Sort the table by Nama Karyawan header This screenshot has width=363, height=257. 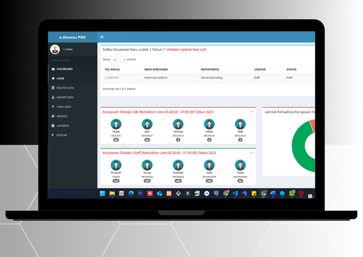(156, 70)
